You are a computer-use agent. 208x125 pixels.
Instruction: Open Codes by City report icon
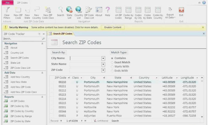coord(138,10)
